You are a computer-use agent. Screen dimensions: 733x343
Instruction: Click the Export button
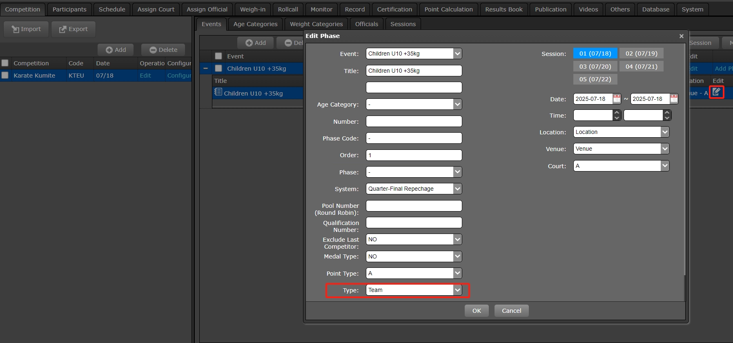74,29
